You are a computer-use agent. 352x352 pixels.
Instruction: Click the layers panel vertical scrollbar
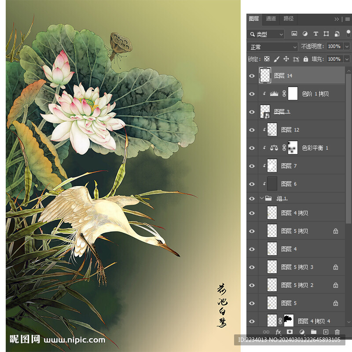[x=348, y=148]
